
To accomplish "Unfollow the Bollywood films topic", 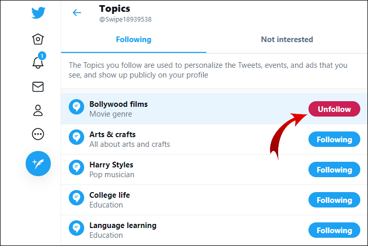I will (334, 109).
